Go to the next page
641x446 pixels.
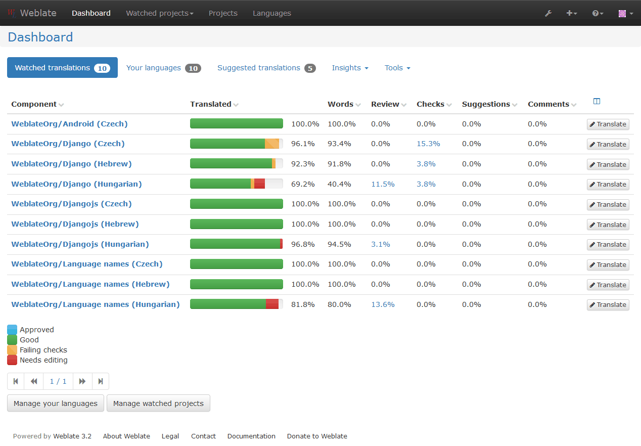coord(82,381)
